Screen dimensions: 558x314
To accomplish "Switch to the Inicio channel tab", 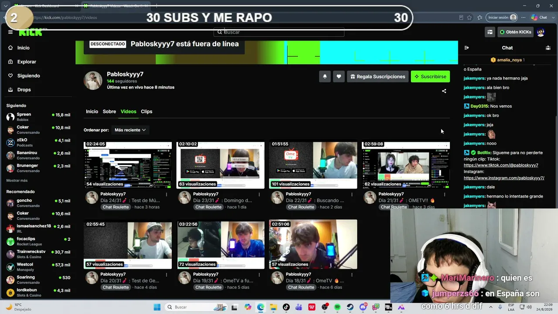I will click(92, 111).
